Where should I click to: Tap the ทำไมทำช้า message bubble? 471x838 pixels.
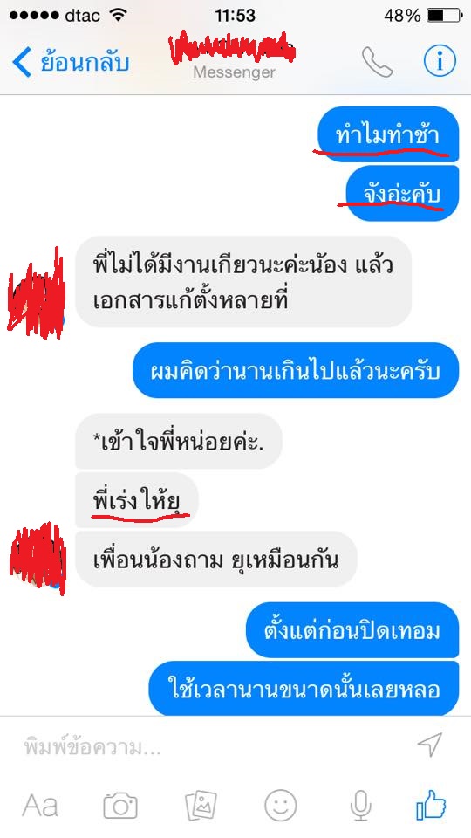pyautogui.click(x=387, y=134)
